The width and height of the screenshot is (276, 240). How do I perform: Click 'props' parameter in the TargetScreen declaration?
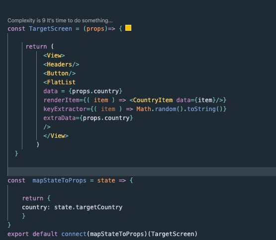pyautogui.click(x=95, y=29)
